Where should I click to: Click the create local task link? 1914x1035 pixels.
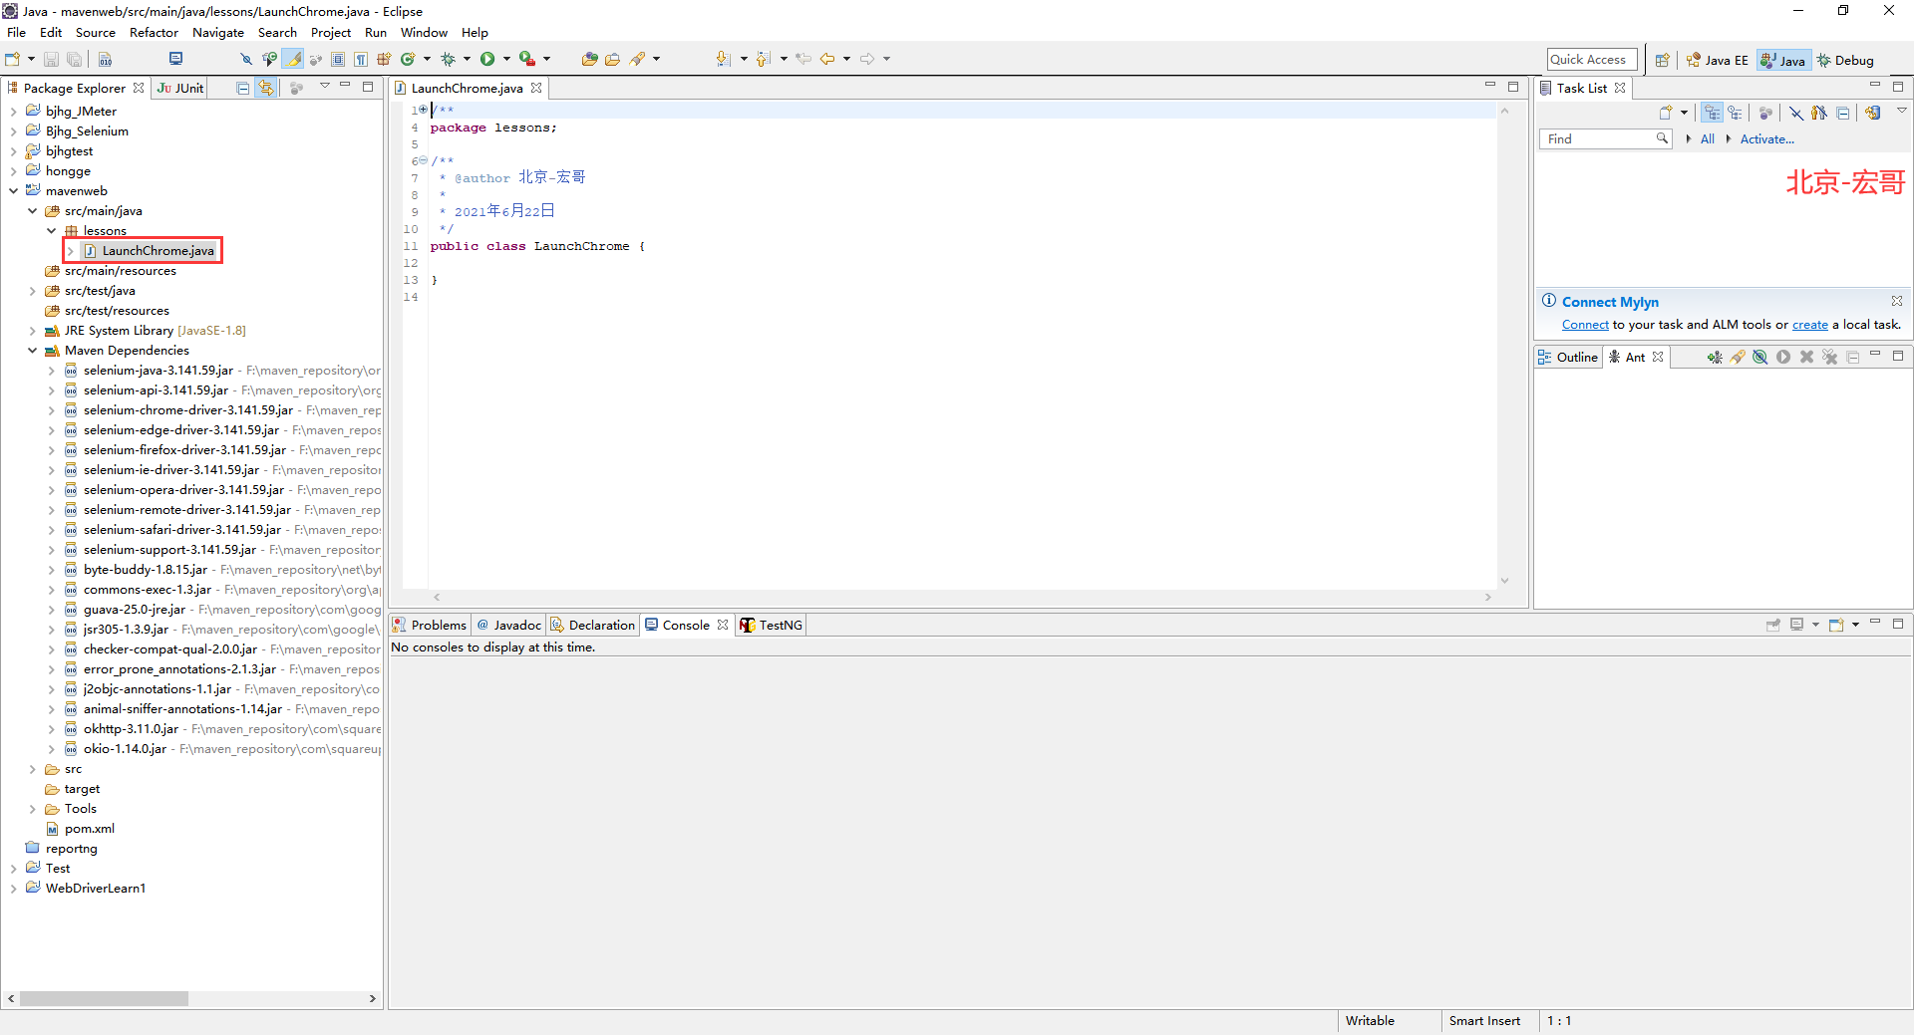pos(1809,325)
